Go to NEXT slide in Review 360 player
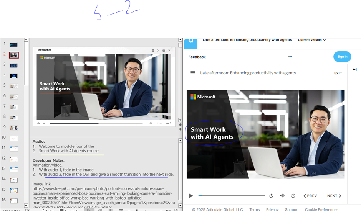This screenshot has height=211, width=361. point(334,196)
